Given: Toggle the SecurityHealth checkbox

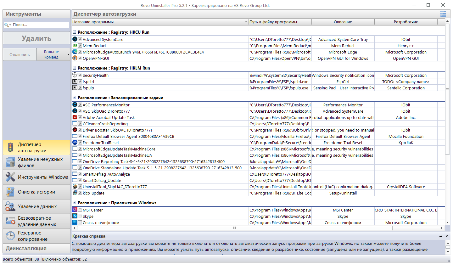Looking at the screenshot, I should tap(80, 75).
